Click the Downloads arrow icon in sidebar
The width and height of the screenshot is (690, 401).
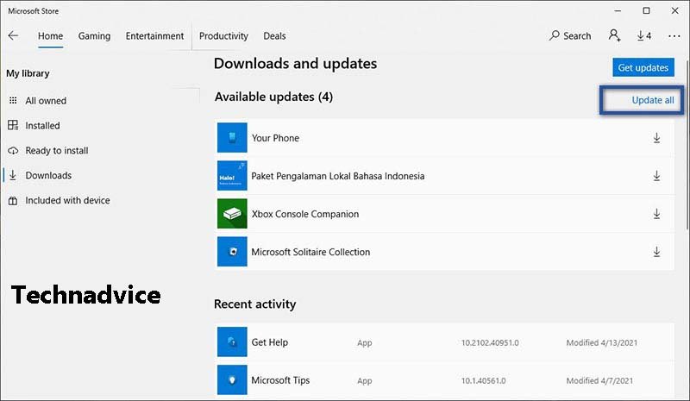pyautogui.click(x=13, y=175)
